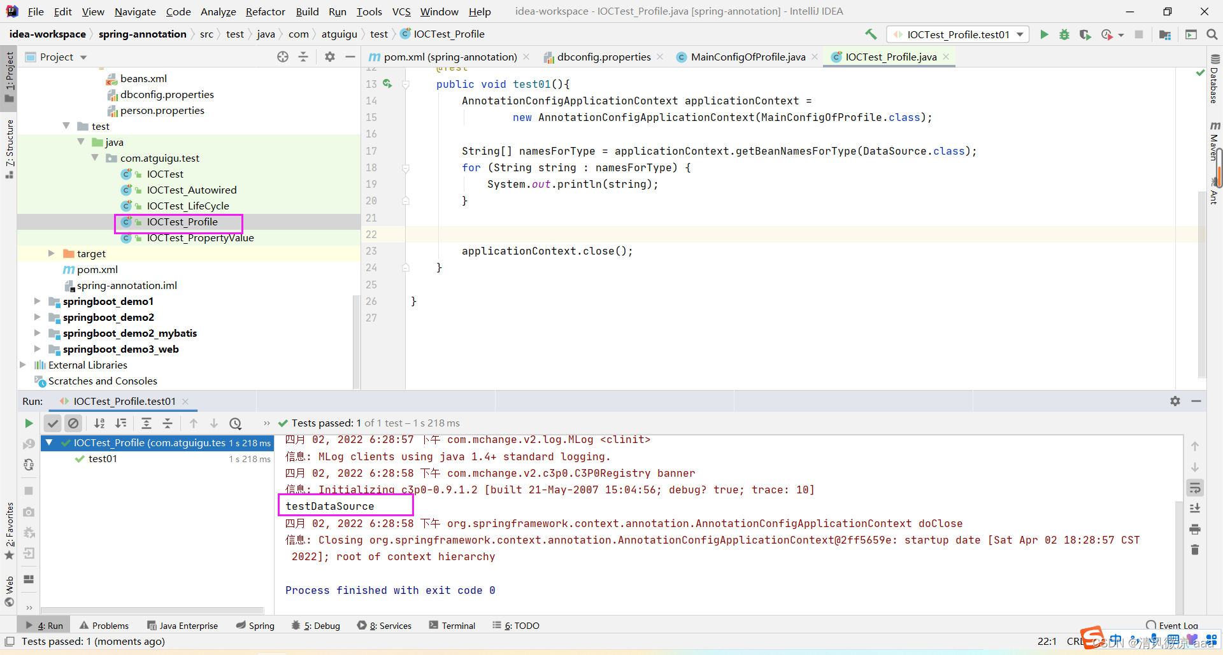Click caret position 22:1 in status bar
1223x655 pixels.
[x=1047, y=642]
